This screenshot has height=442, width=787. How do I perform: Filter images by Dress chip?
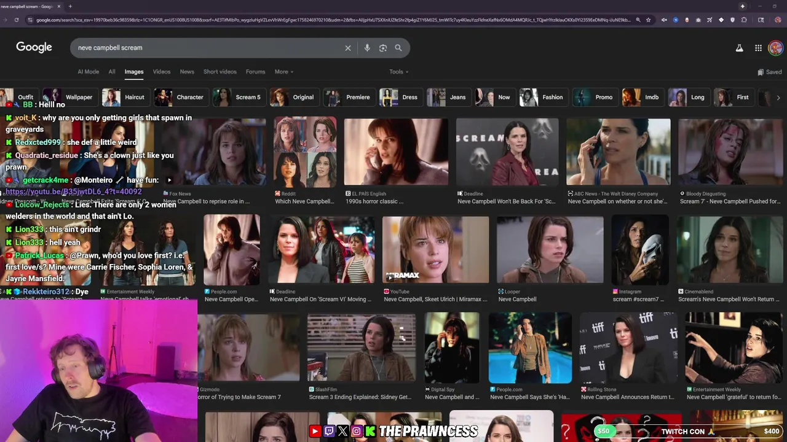coord(400,97)
